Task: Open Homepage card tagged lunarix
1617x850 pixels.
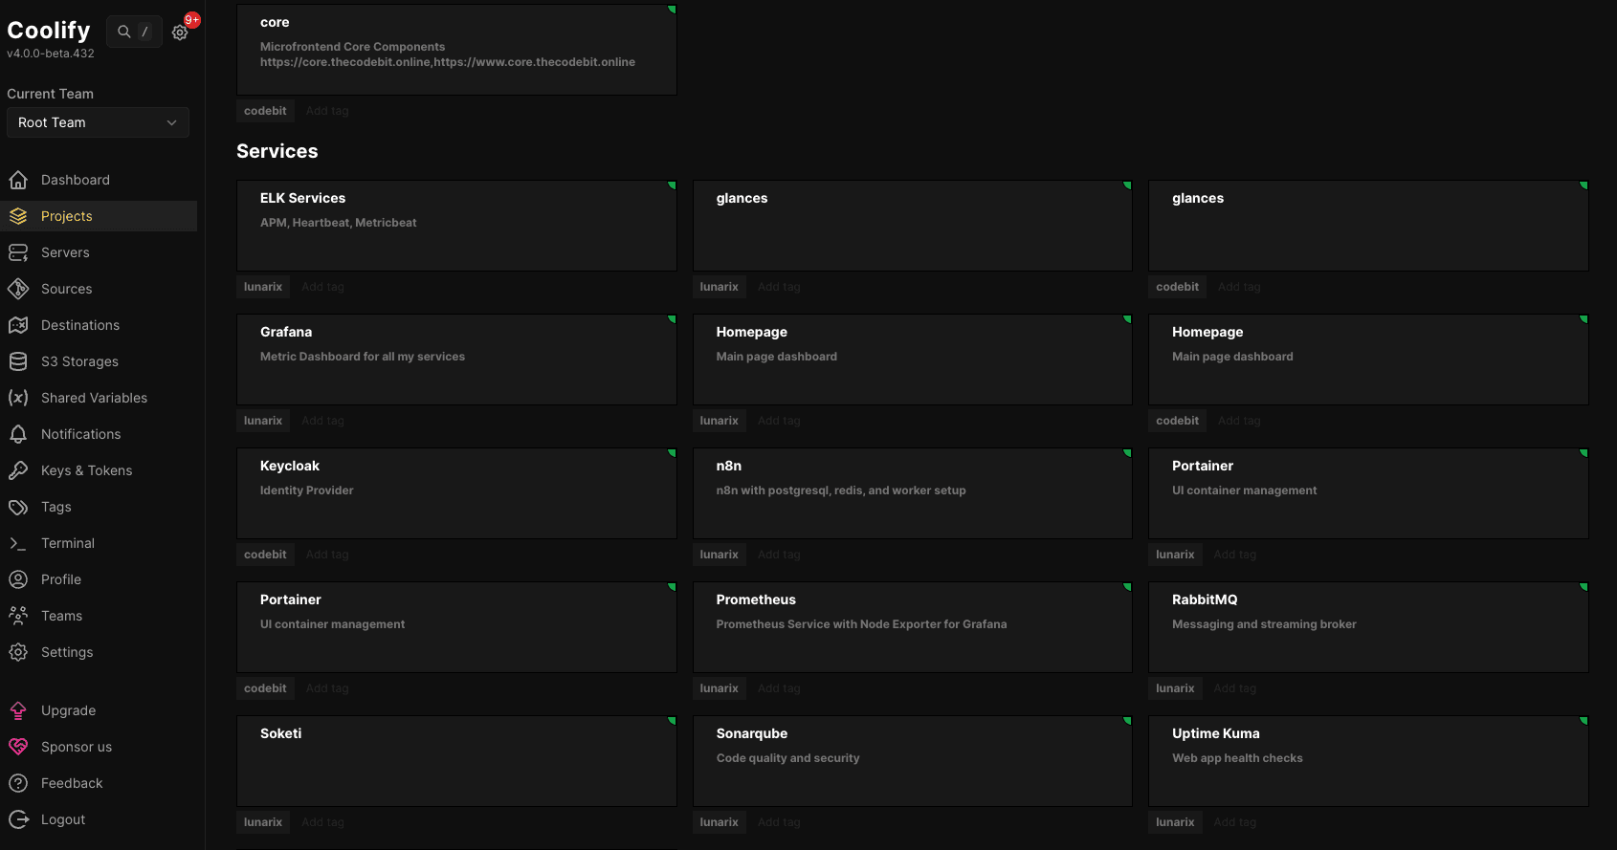Action: coord(913,360)
